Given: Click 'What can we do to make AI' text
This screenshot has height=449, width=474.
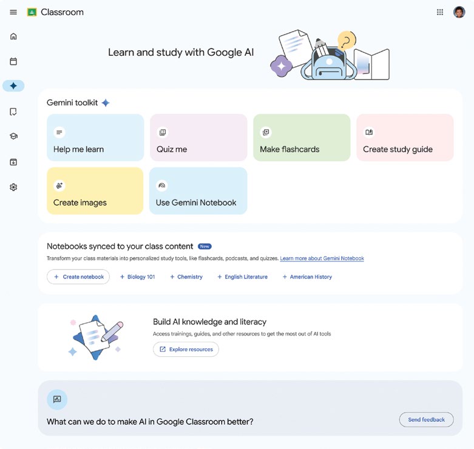Looking at the screenshot, I should tap(150, 422).
